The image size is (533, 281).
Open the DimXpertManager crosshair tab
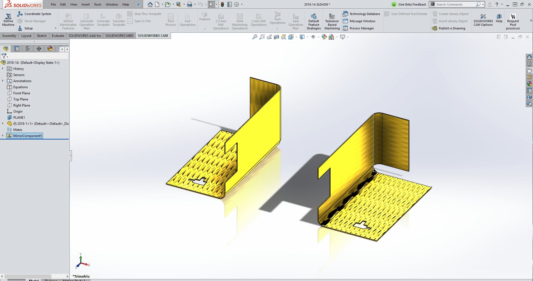(x=39, y=49)
